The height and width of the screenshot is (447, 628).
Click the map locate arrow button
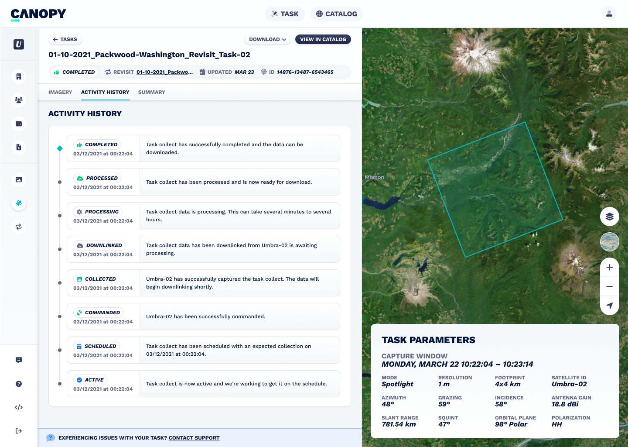pos(610,306)
